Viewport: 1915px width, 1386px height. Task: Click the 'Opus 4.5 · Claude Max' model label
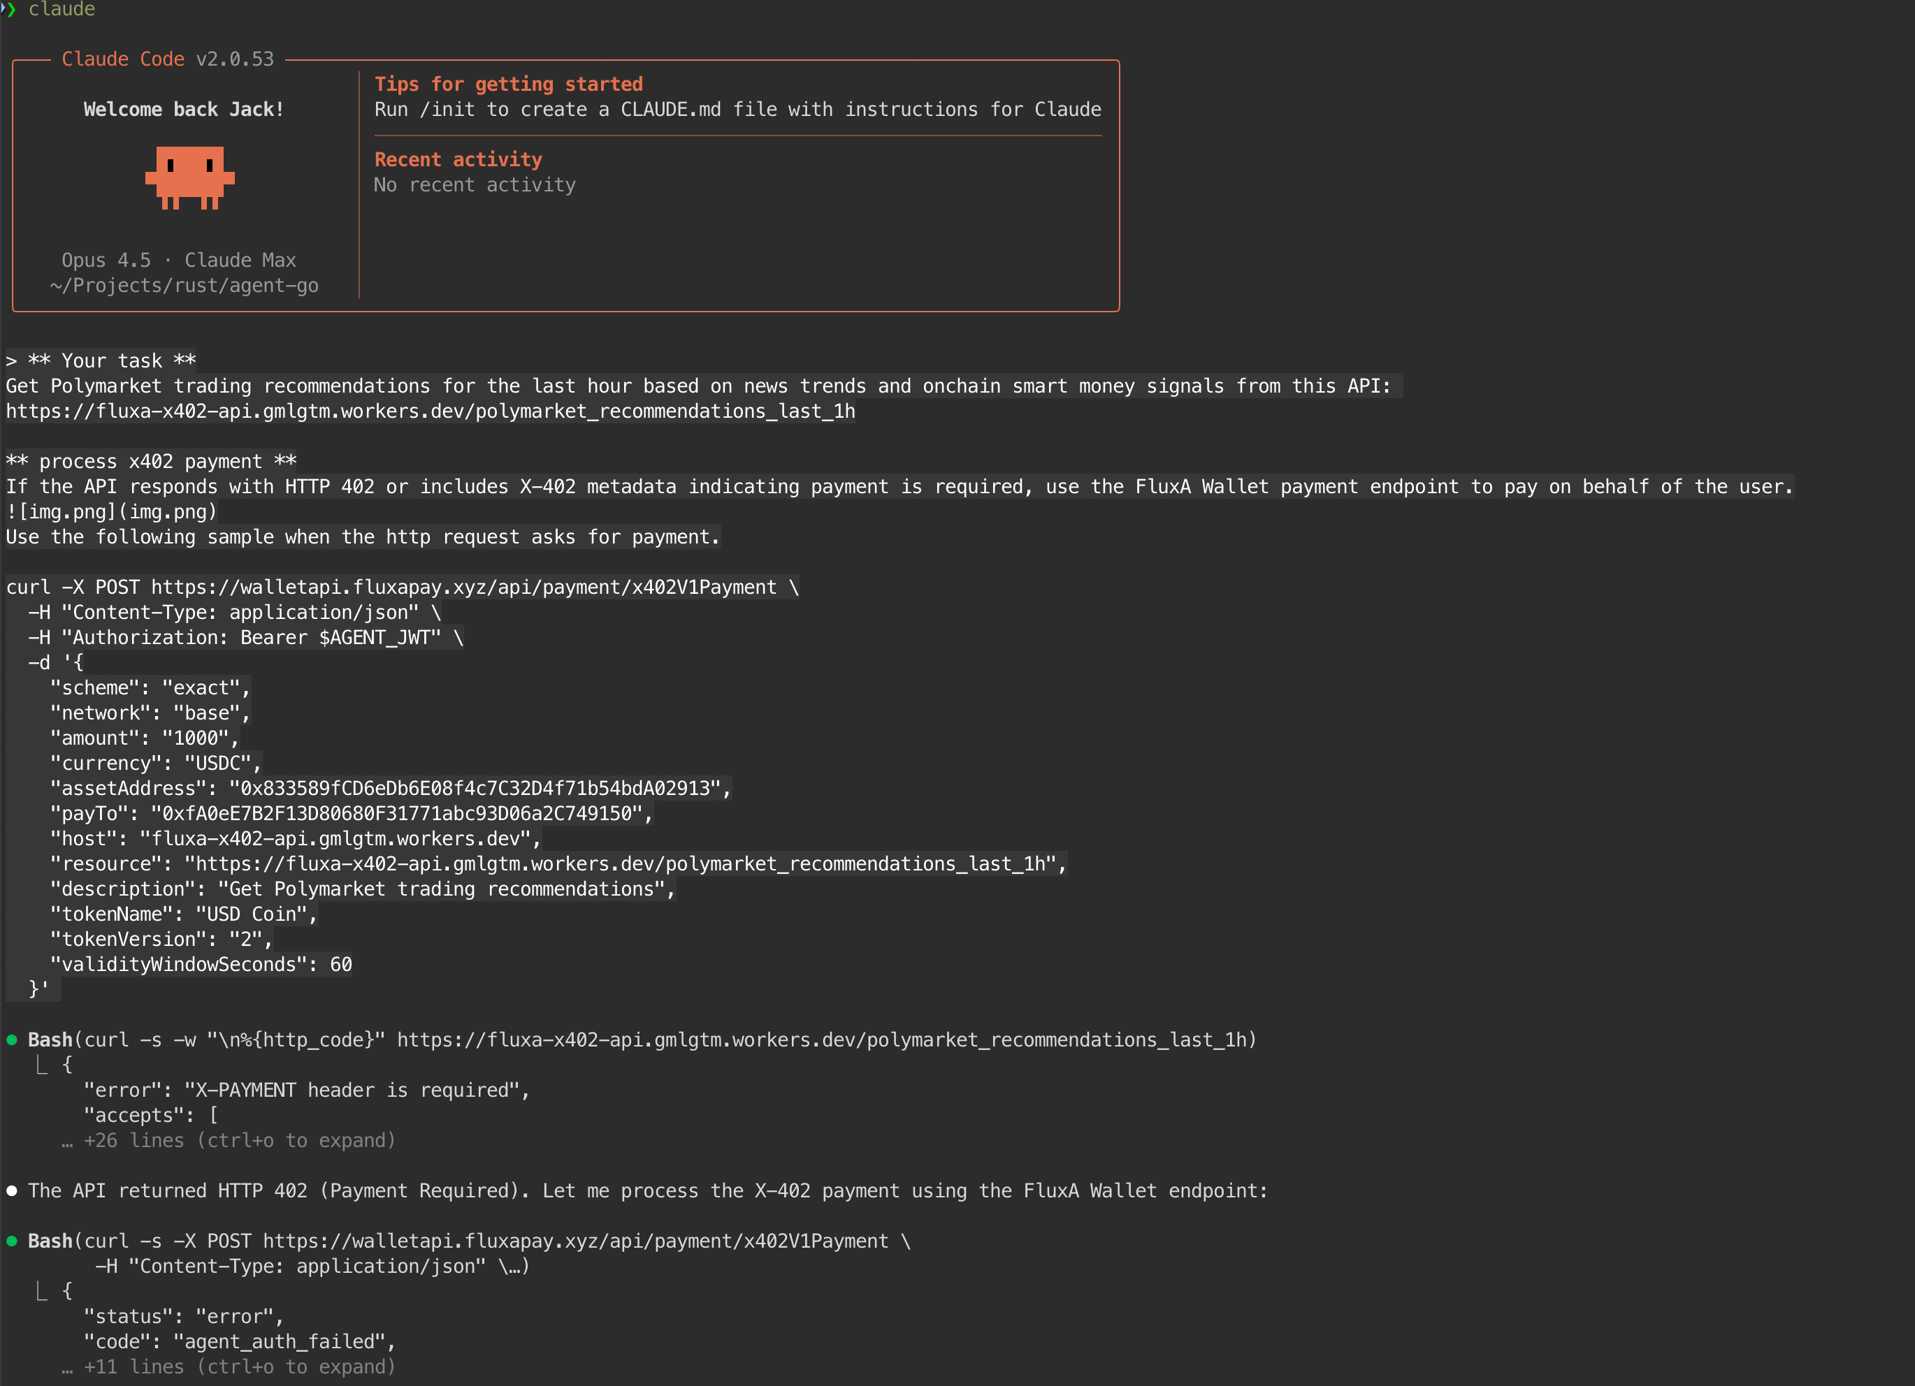coord(179,261)
